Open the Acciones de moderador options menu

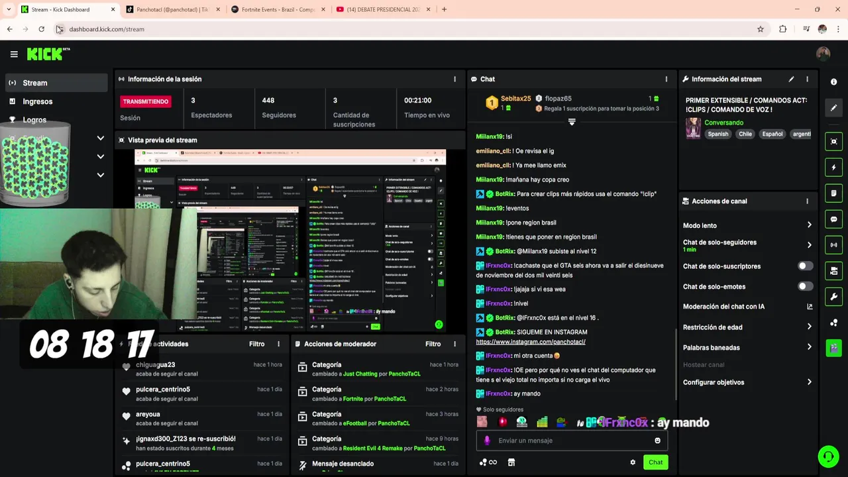click(x=454, y=344)
